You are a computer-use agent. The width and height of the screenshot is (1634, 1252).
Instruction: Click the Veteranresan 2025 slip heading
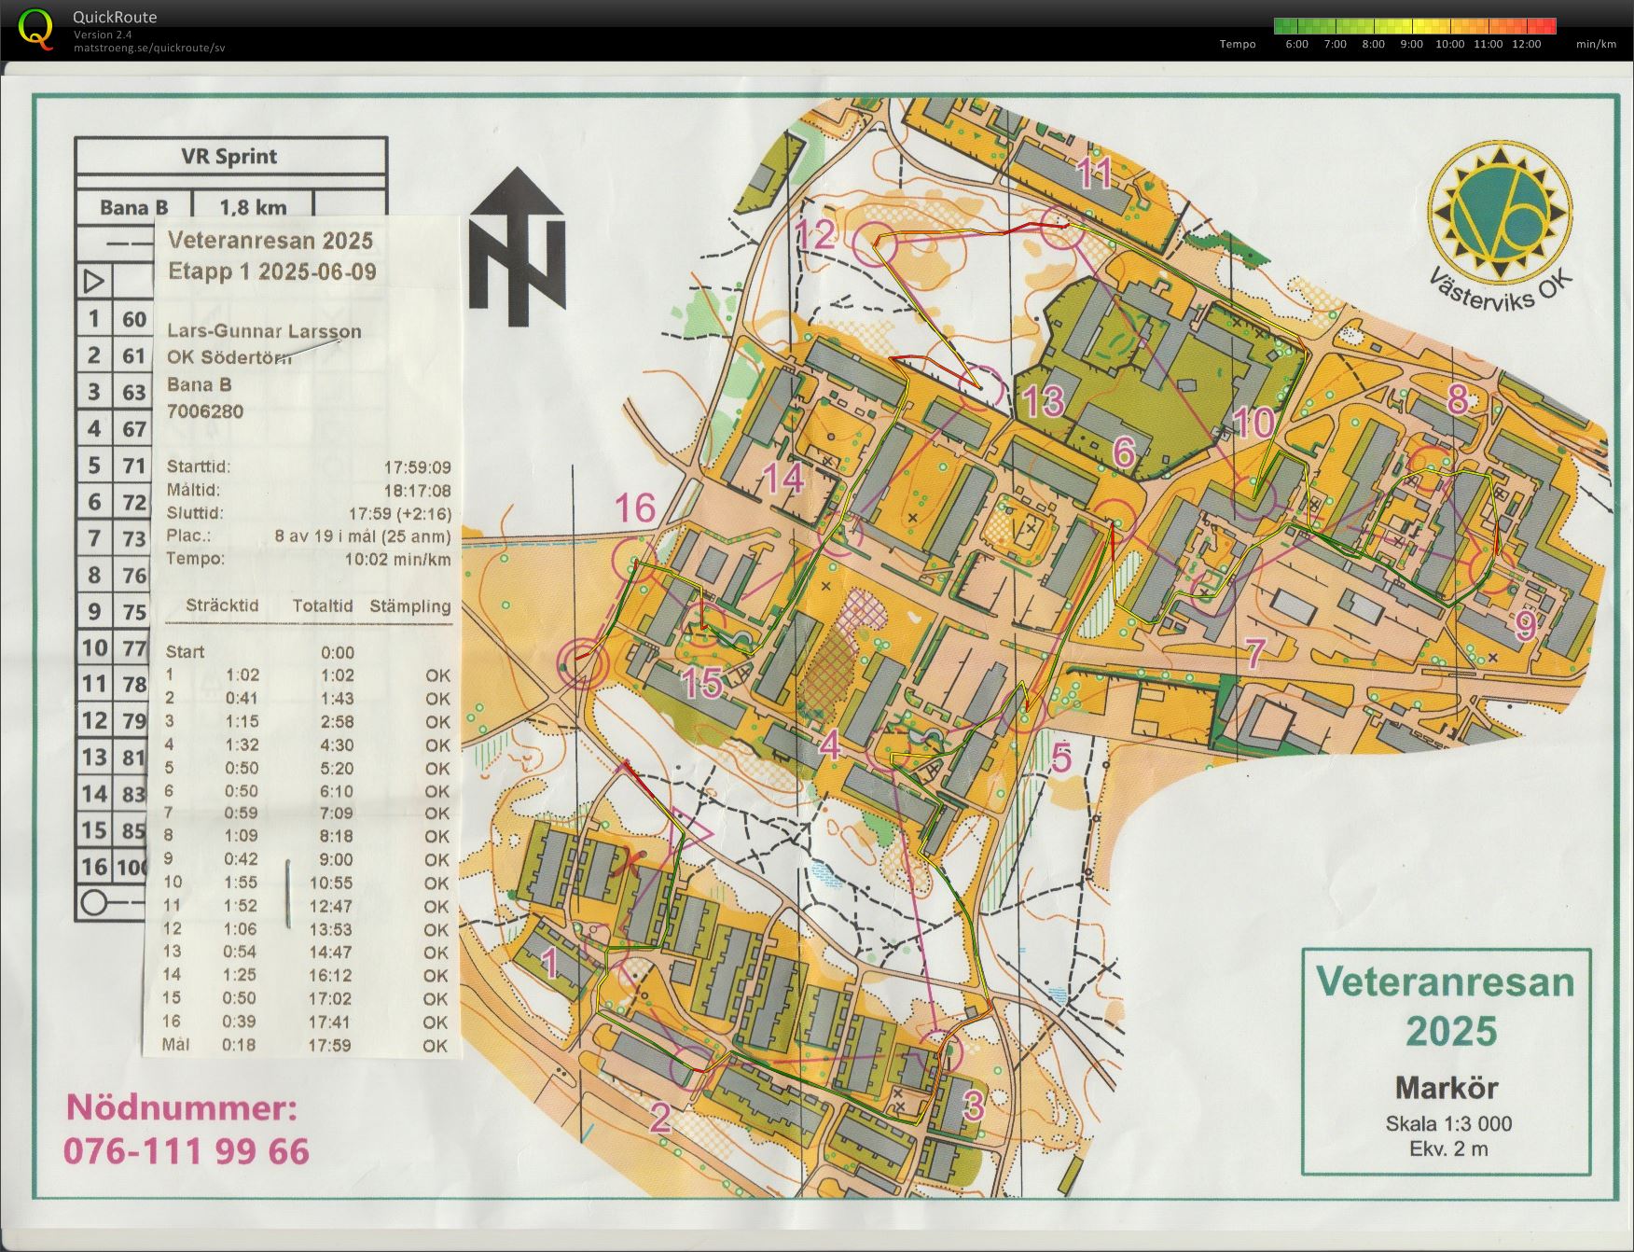(270, 241)
